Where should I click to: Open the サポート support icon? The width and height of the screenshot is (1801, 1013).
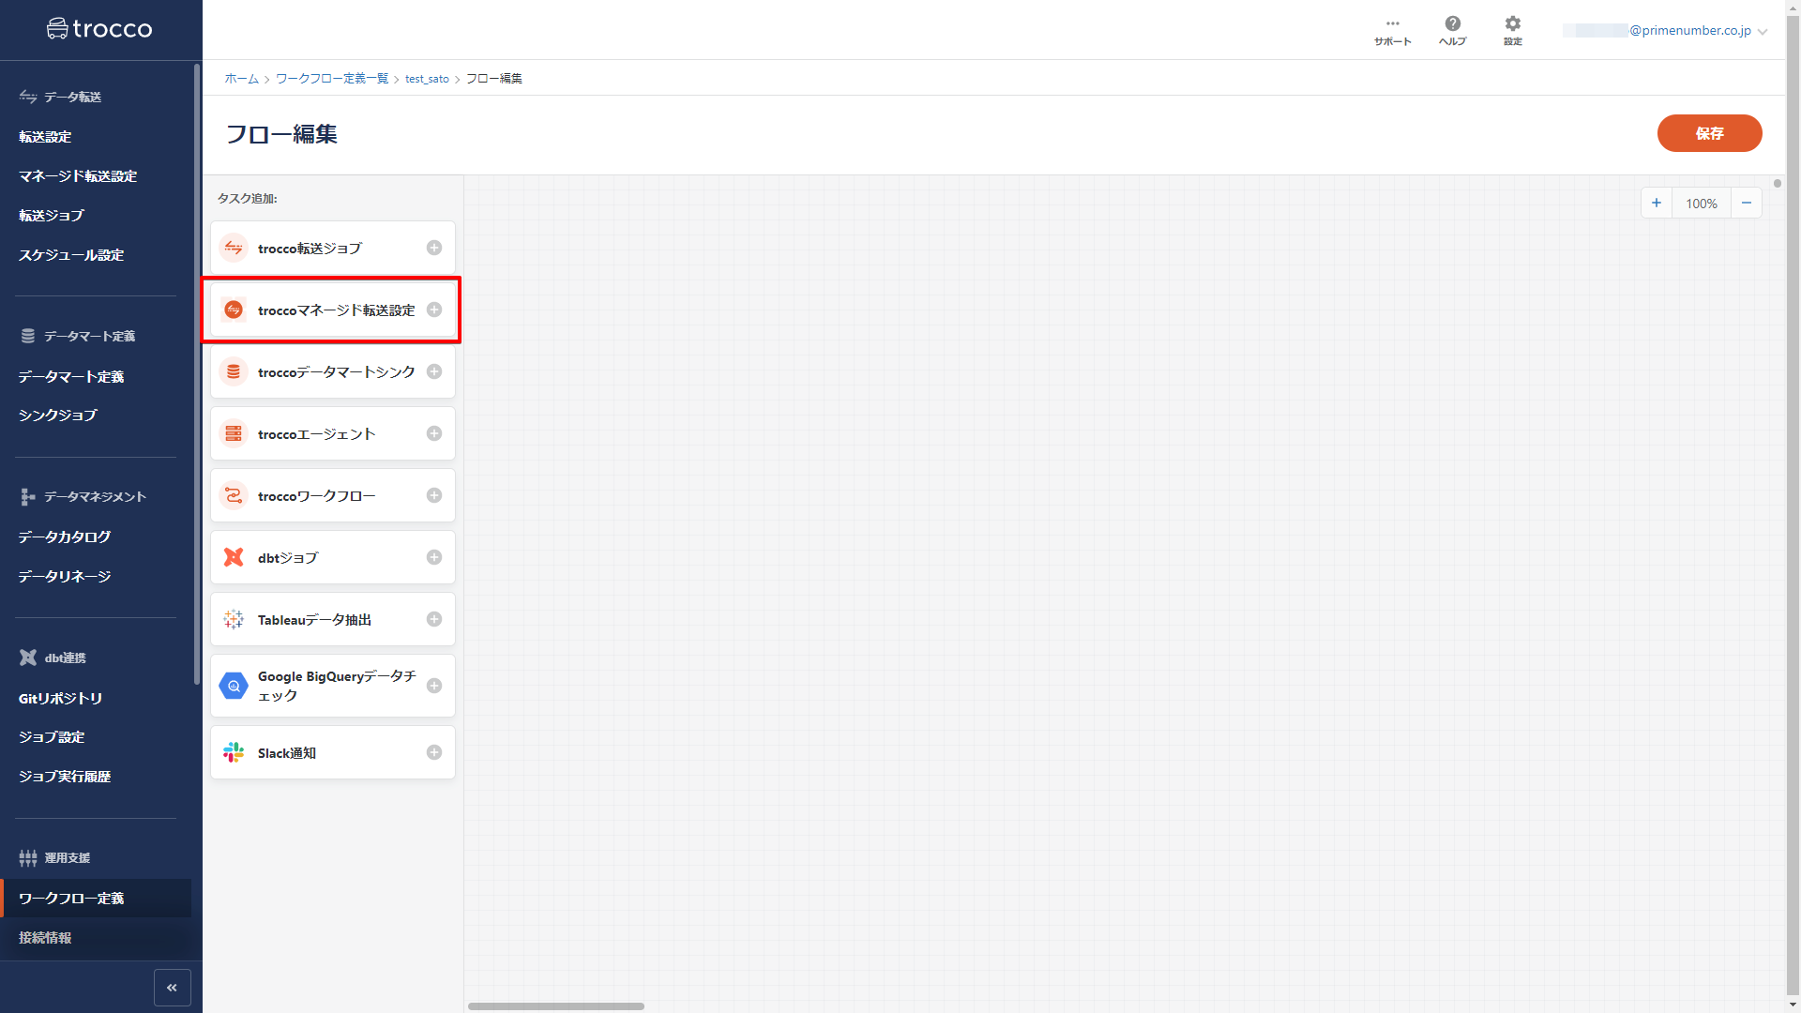1392,31
